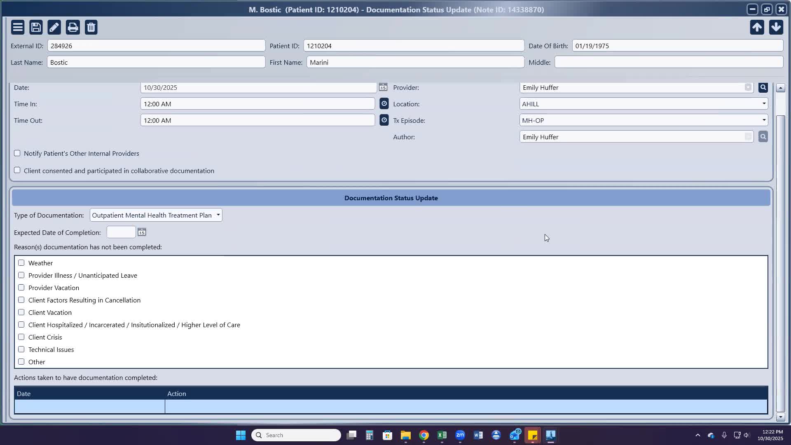Viewport: 791px width, 445px height.
Task: Open the last pinned taskbar app icon
Action: pyautogui.click(x=551, y=435)
